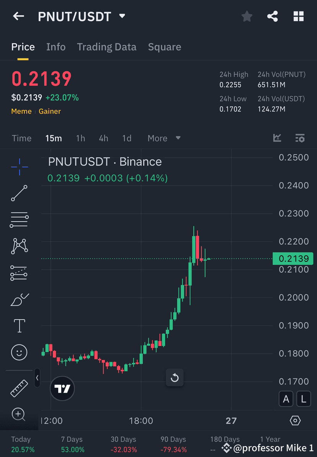The width and height of the screenshot is (317, 457).
Task: Toggle favorite star for PNUT/USDT
Action: pos(247,16)
